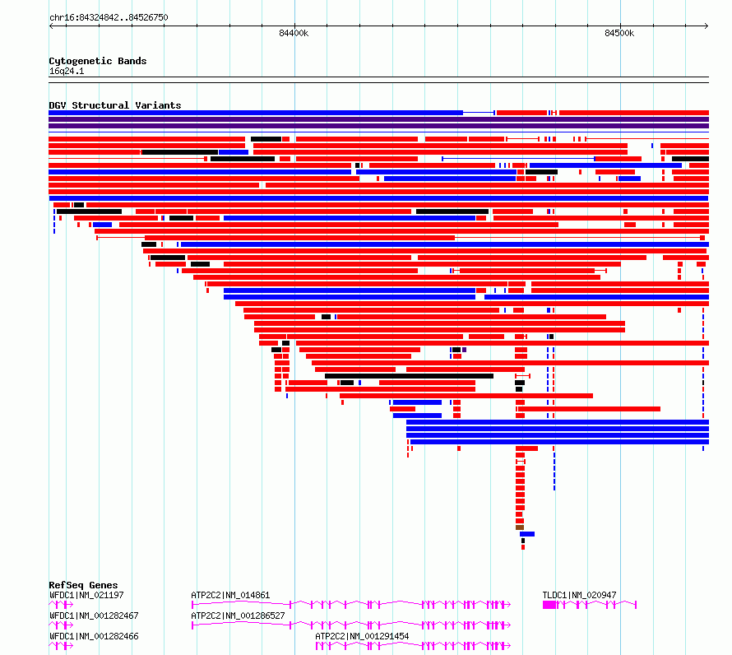Select the ATP2C2 NM_001291454 exon structure glyph

pyautogui.click(x=413, y=646)
